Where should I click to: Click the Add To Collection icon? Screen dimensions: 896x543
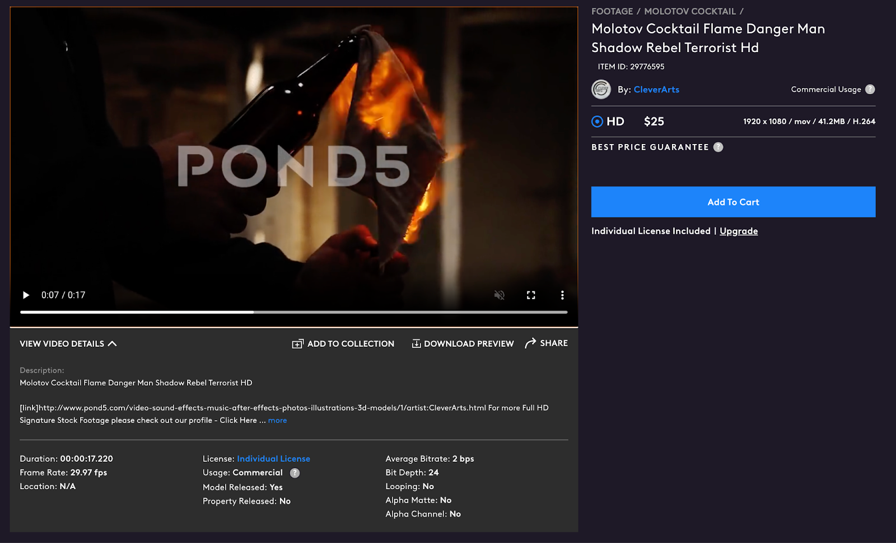tap(297, 344)
